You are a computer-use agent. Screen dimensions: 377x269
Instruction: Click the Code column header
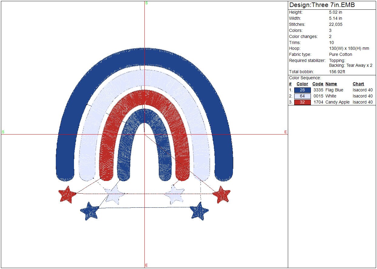tap(318, 84)
